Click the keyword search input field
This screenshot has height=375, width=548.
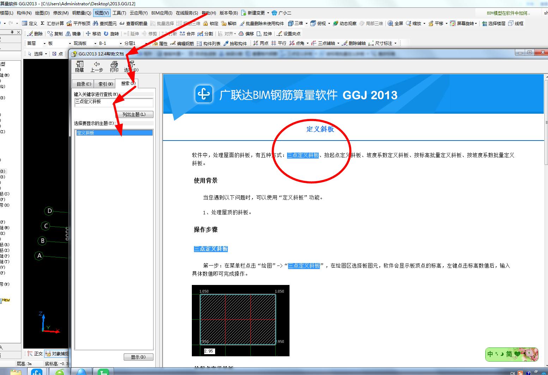click(x=114, y=102)
